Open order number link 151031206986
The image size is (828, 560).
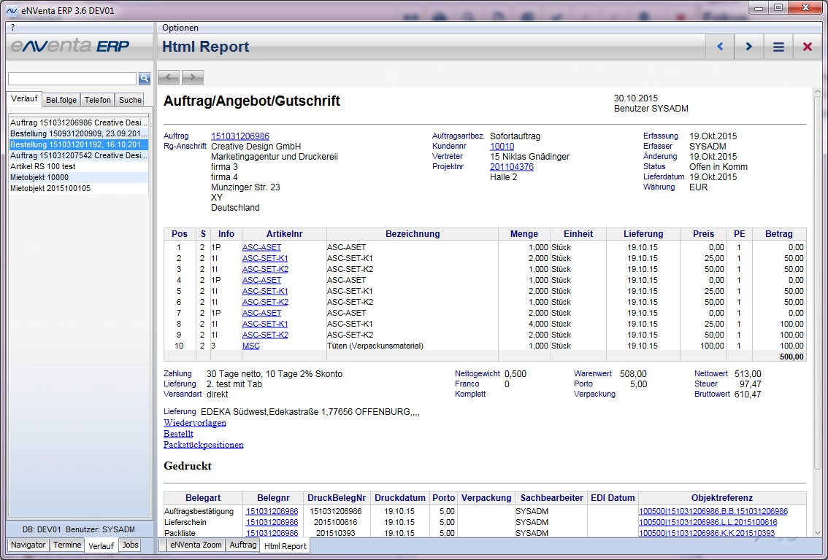tap(239, 136)
